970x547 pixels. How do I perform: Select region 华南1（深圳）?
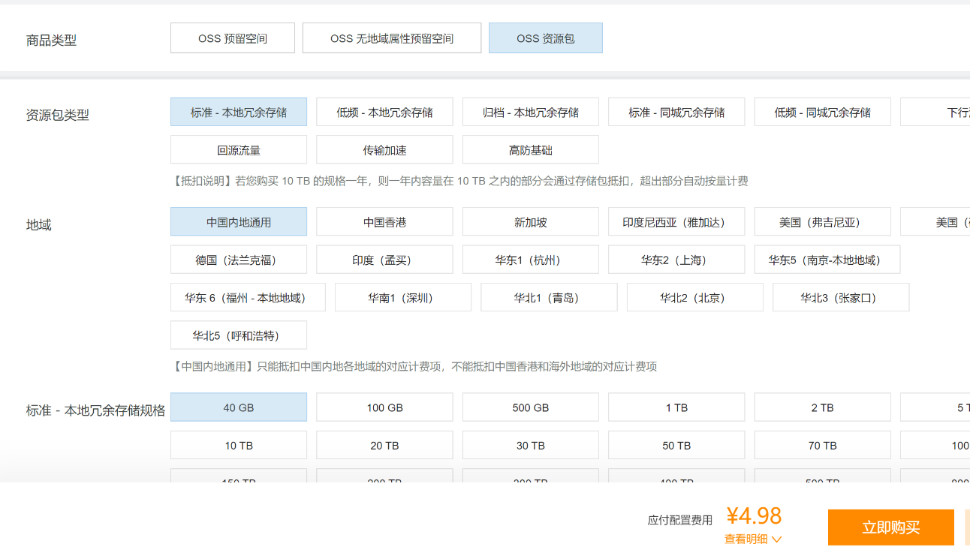403,297
